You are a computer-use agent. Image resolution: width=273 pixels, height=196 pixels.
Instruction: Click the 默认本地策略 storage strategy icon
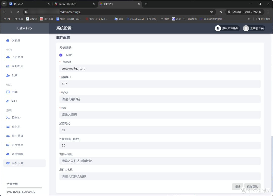(218, 28)
